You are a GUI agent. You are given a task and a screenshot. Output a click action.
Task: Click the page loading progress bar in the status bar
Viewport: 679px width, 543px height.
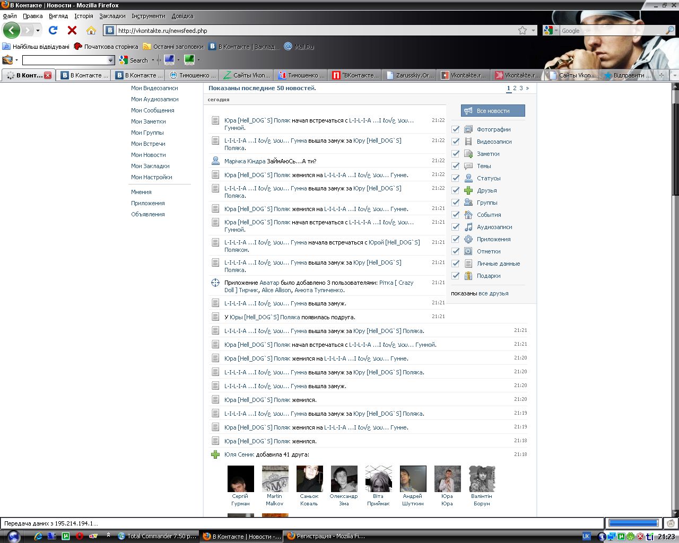click(633, 523)
